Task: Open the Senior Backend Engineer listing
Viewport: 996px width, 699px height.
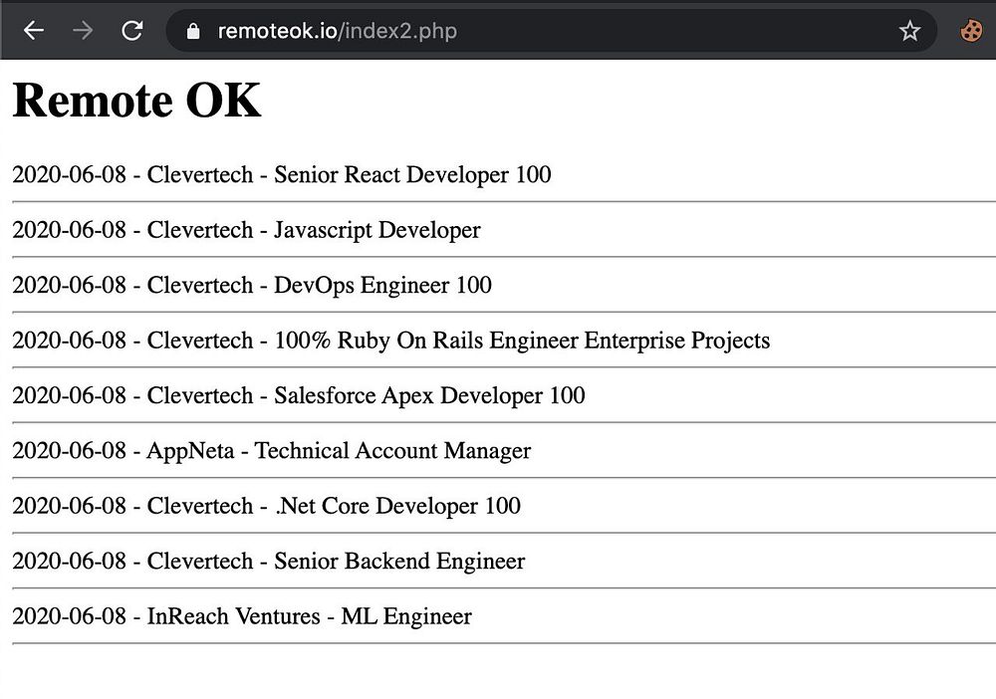Action: [x=269, y=562]
